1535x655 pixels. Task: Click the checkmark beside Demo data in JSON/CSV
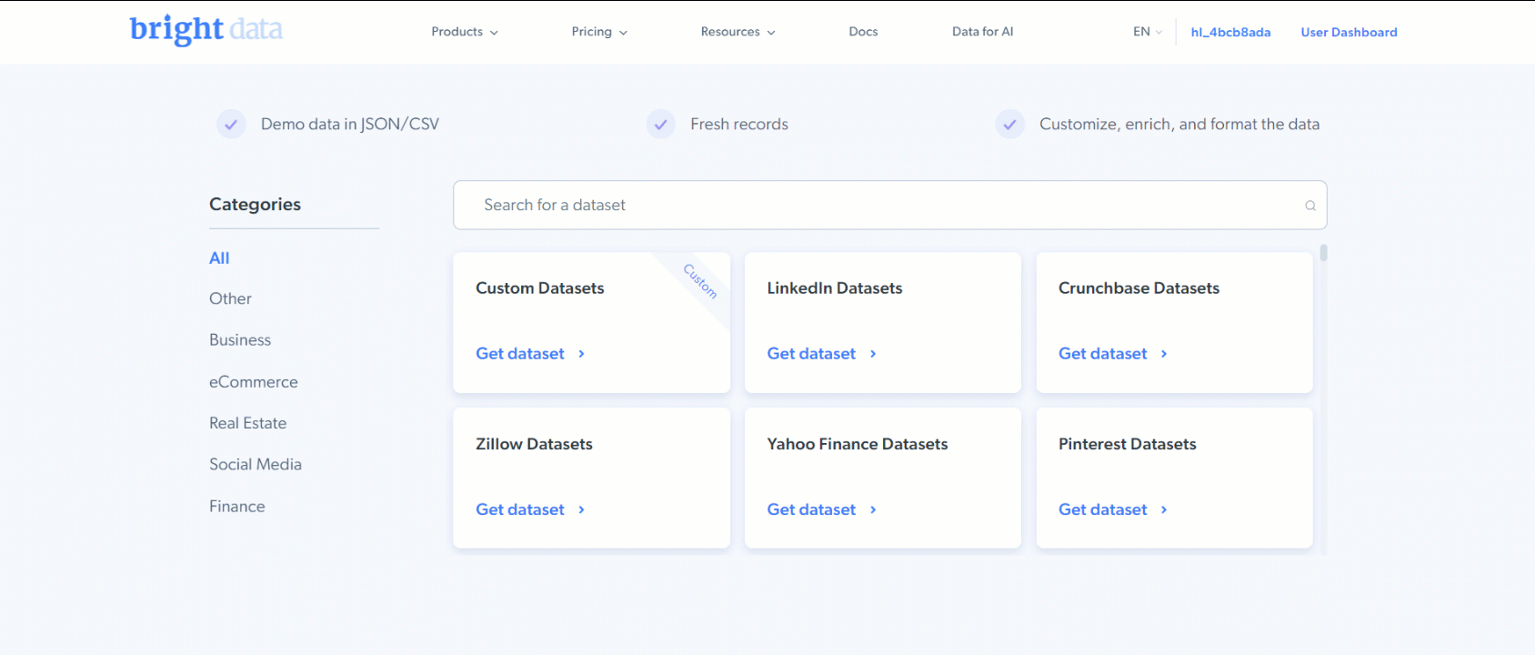click(x=231, y=124)
